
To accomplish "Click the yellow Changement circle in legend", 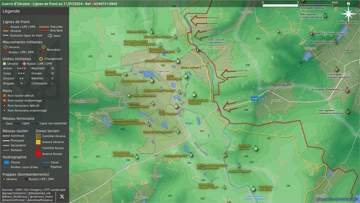I will 41,59.
